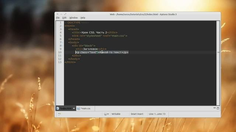Open the Window menu
236x132 pixels.
[73, 18]
